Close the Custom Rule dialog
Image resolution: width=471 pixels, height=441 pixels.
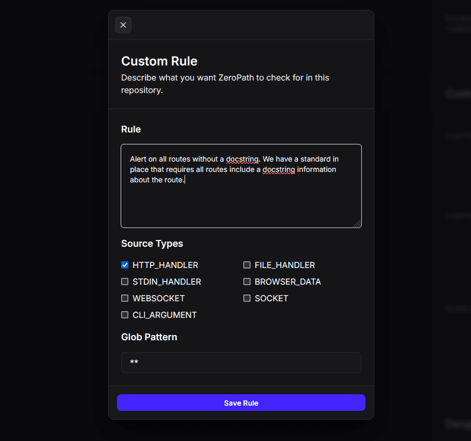(x=123, y=25)
